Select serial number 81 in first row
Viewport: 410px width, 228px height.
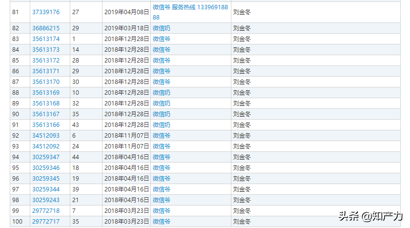point(16,12)
